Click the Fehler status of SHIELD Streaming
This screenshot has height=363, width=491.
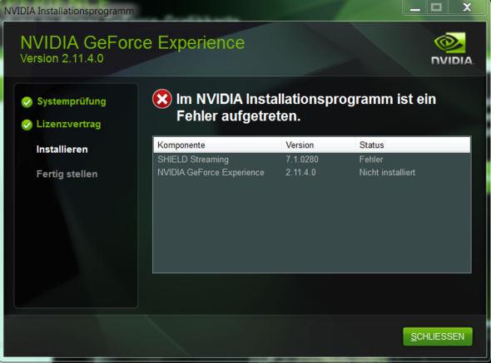click(x=371, y=159)
